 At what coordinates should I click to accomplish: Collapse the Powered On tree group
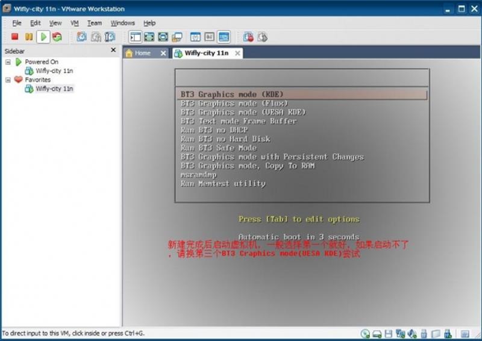[x=8, y=62]
